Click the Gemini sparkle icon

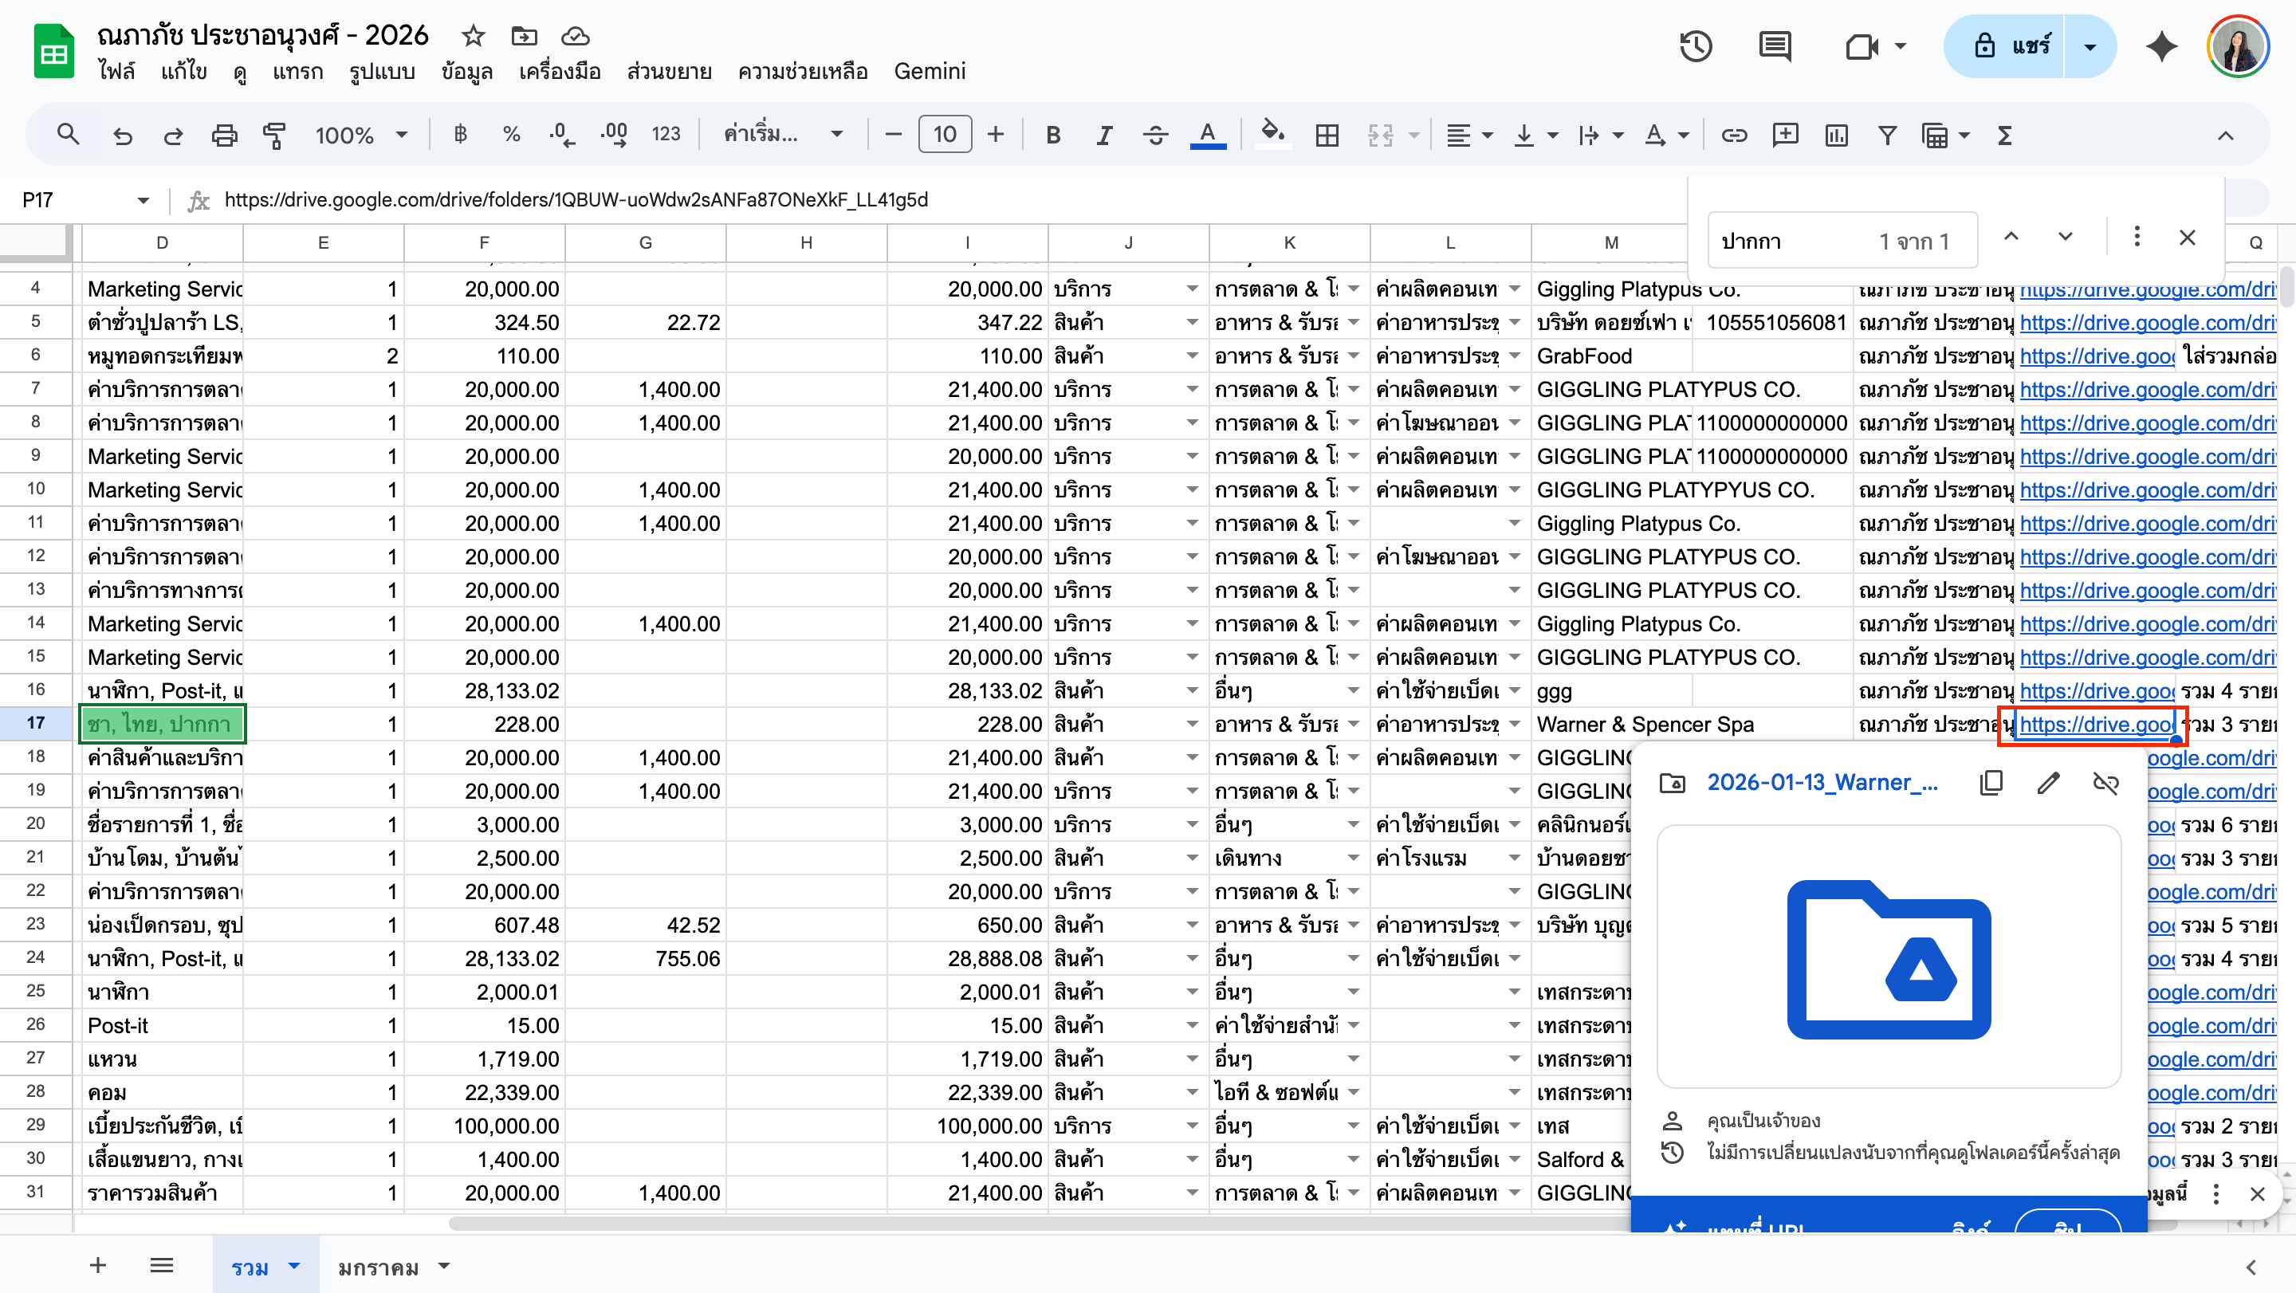(x=2161, y=46)
